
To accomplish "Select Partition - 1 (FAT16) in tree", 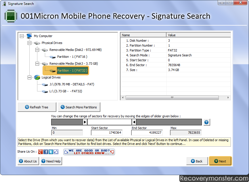I will (72, 57).
